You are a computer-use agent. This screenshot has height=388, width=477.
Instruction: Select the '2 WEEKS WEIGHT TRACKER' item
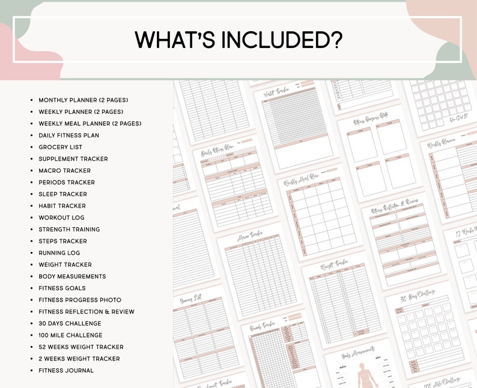(x=79, y=359)
